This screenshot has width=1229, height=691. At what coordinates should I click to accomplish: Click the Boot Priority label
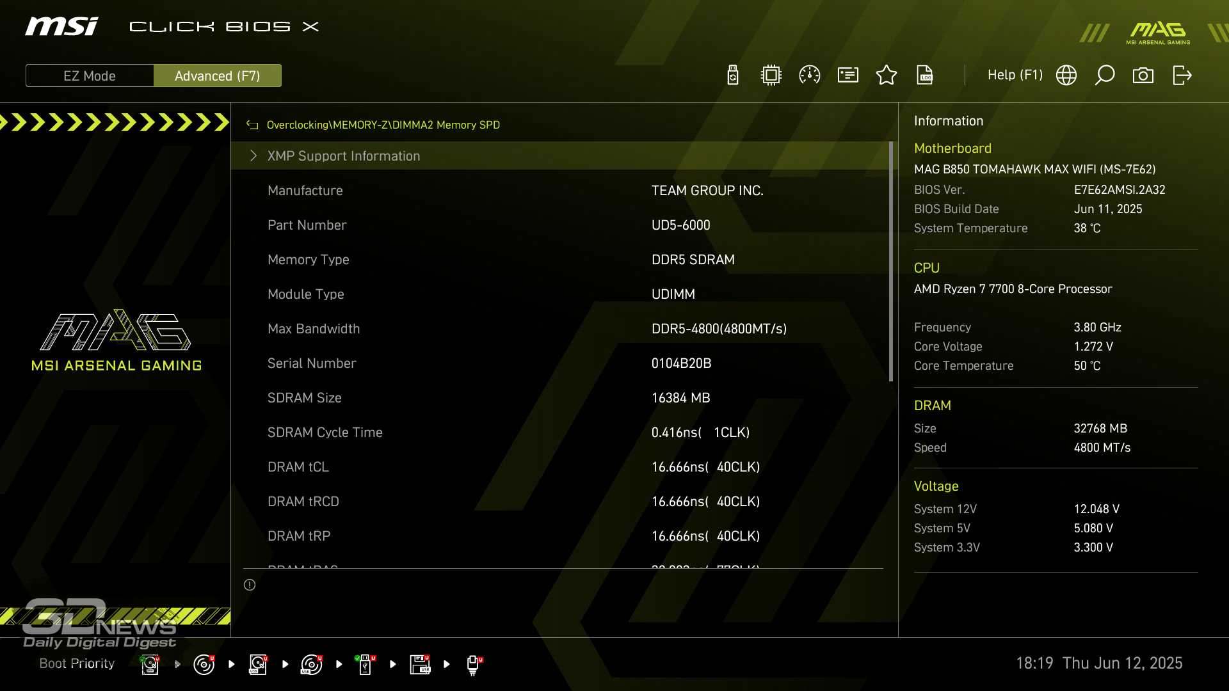77,663
